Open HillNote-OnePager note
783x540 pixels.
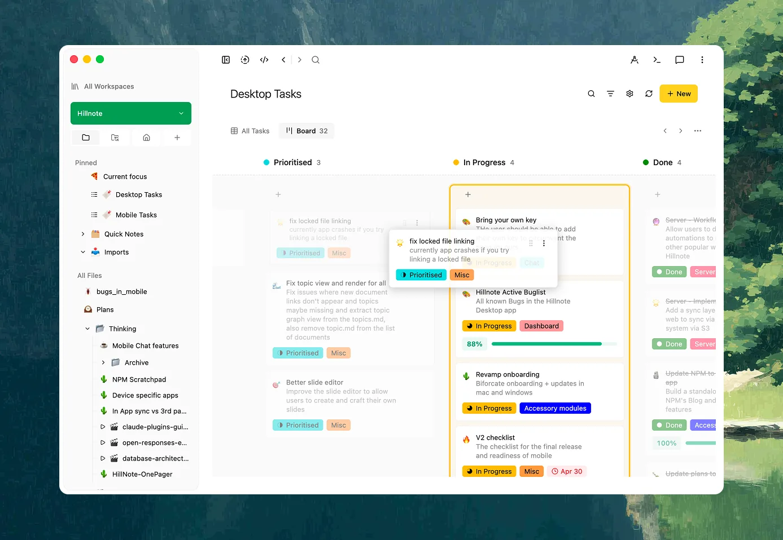point(142,474)
